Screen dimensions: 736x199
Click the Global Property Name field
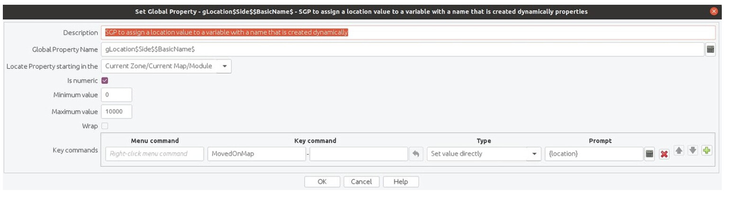coord(403,49)
